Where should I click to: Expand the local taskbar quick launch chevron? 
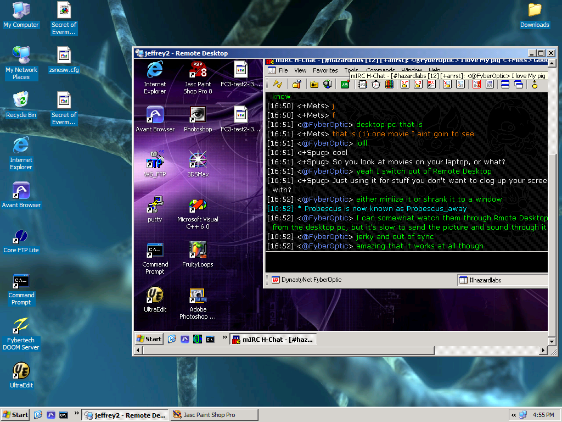click(x=76, y=413)
